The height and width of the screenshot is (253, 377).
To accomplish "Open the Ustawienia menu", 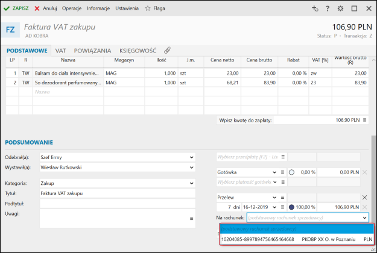I will point(127,8).
